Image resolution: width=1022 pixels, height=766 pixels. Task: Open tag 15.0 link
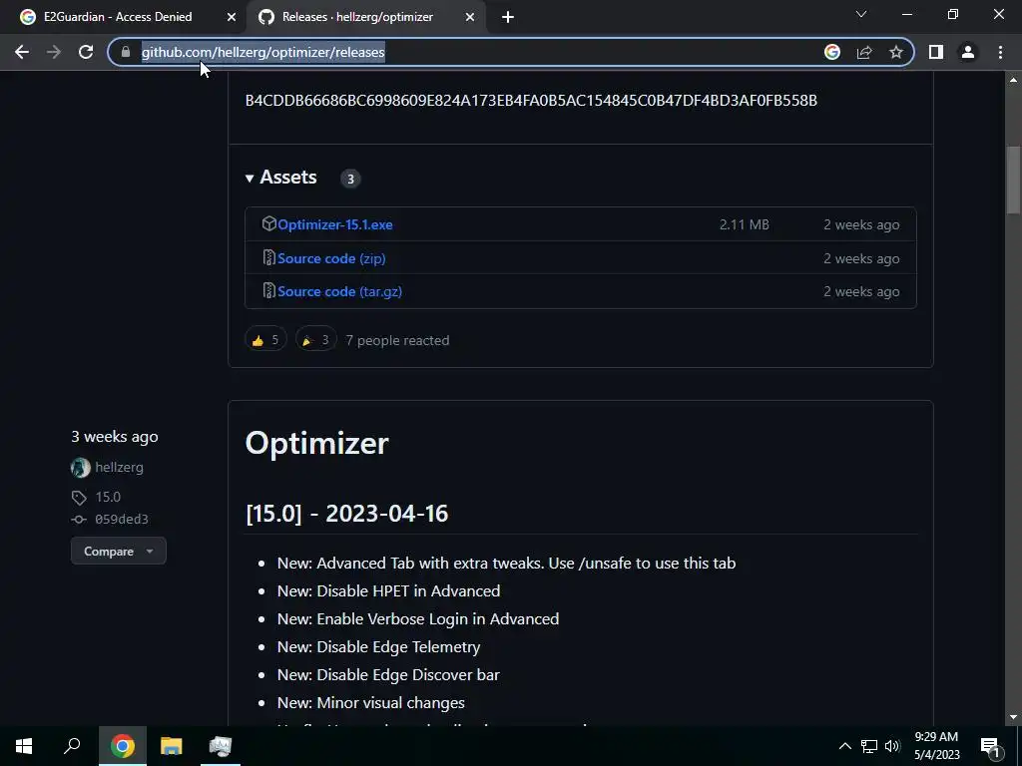(x=108, y=497)
